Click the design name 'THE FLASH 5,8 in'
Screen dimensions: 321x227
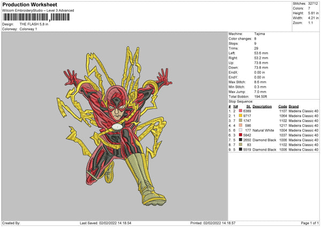coord(34,24)
